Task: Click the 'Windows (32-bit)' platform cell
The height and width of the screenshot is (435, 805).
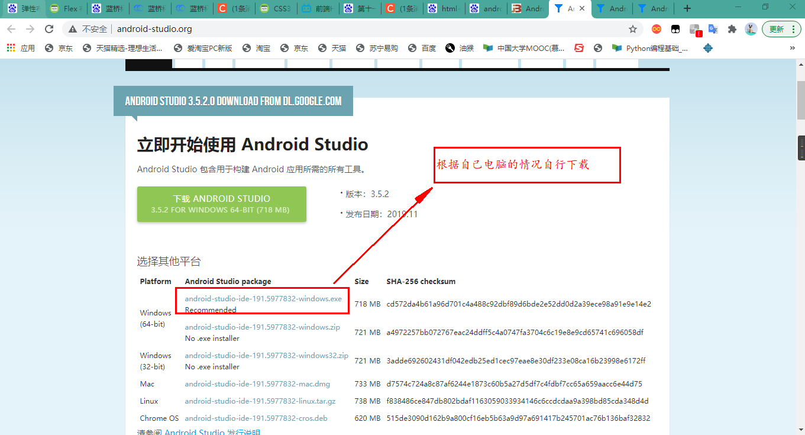Action: coord(156,361)
